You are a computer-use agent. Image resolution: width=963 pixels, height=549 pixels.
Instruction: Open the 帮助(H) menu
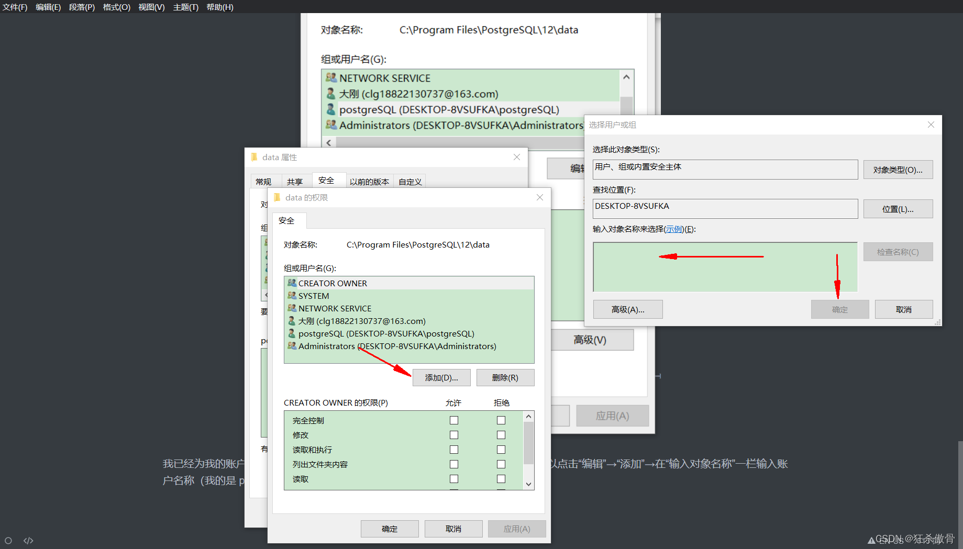click(220, 7)
